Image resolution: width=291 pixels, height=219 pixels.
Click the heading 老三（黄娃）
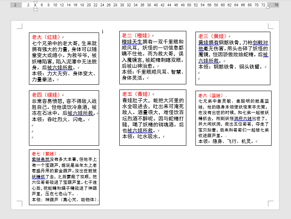pos(213,36)
